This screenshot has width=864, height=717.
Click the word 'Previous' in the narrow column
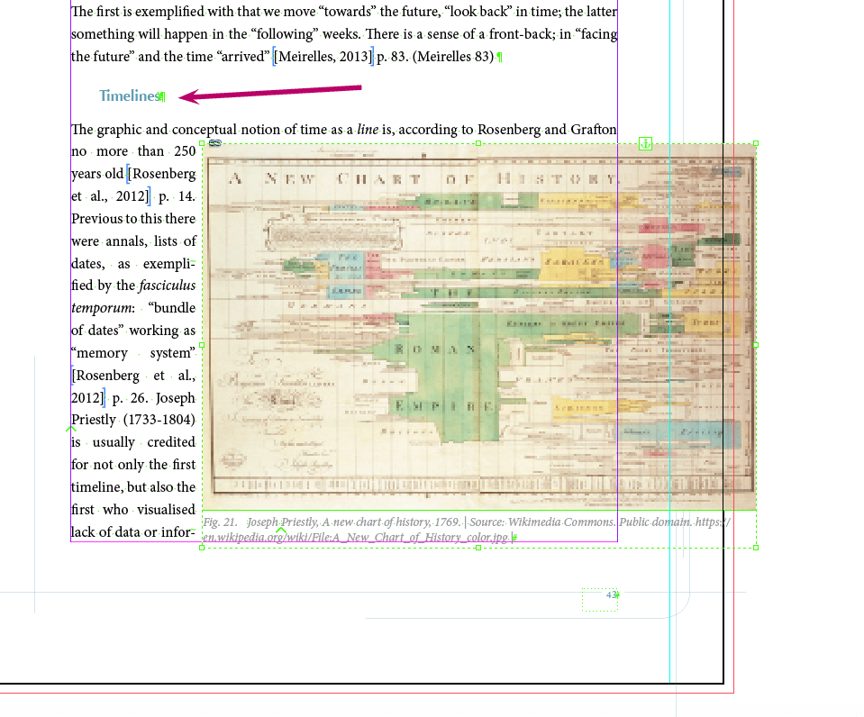click(95, 219)
